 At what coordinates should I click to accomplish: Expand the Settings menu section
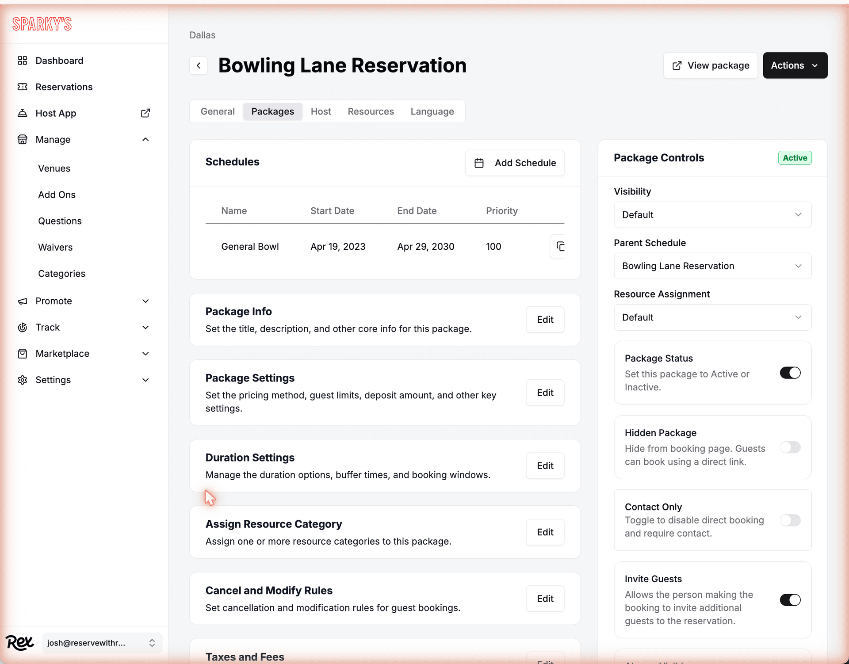coord(145,380)
